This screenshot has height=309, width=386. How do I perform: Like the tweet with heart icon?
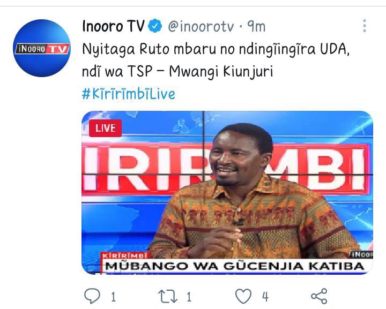[243, 296]
